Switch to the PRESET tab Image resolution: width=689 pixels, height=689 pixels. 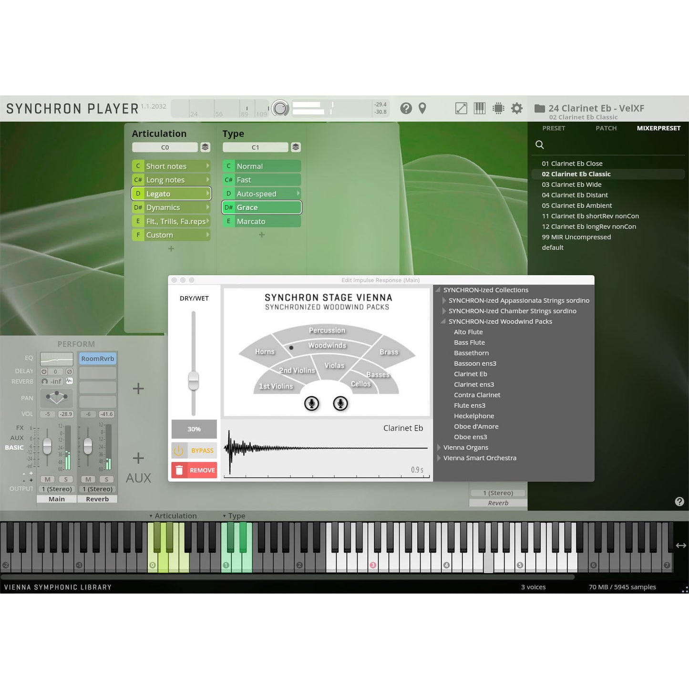coord(553,128)
